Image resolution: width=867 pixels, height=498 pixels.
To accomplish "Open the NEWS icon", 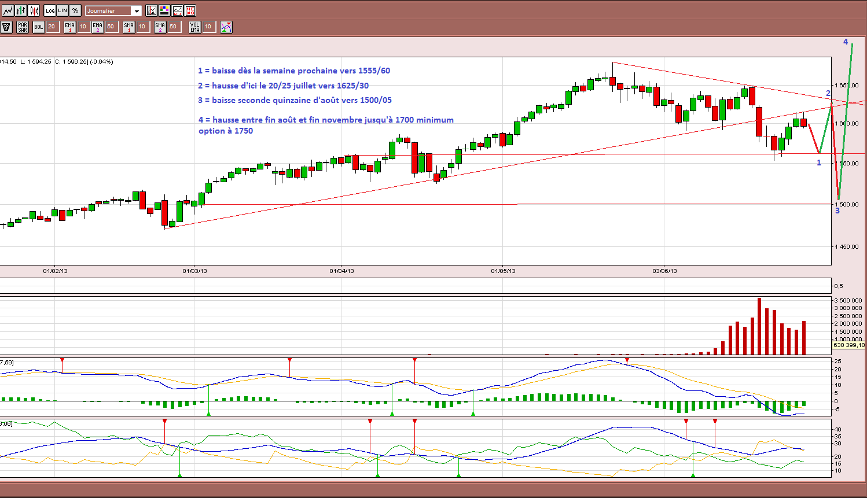I will pos(190,10).
